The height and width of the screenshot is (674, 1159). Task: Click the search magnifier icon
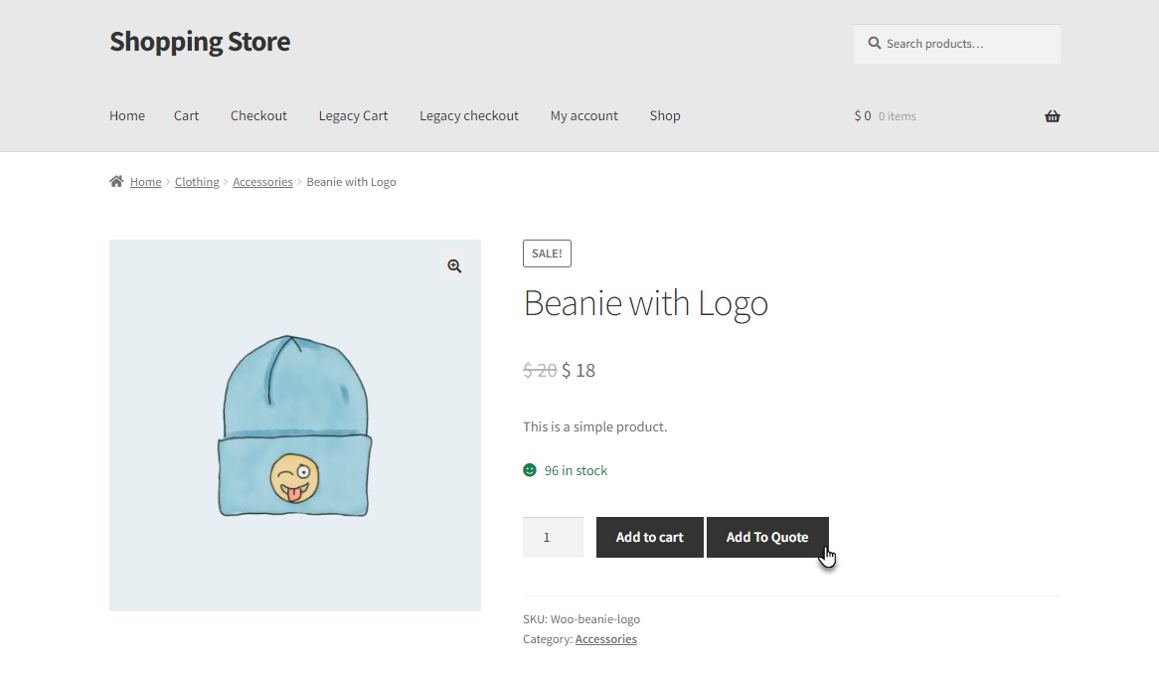click(x=874, y=43)
